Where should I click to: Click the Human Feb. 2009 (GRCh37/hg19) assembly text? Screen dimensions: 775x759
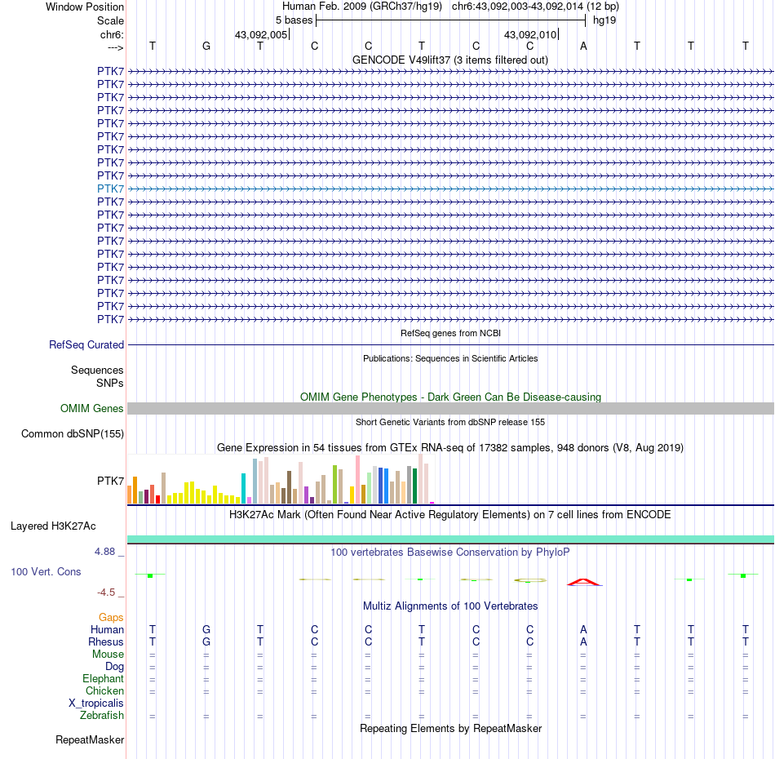(x=361, y=7)
